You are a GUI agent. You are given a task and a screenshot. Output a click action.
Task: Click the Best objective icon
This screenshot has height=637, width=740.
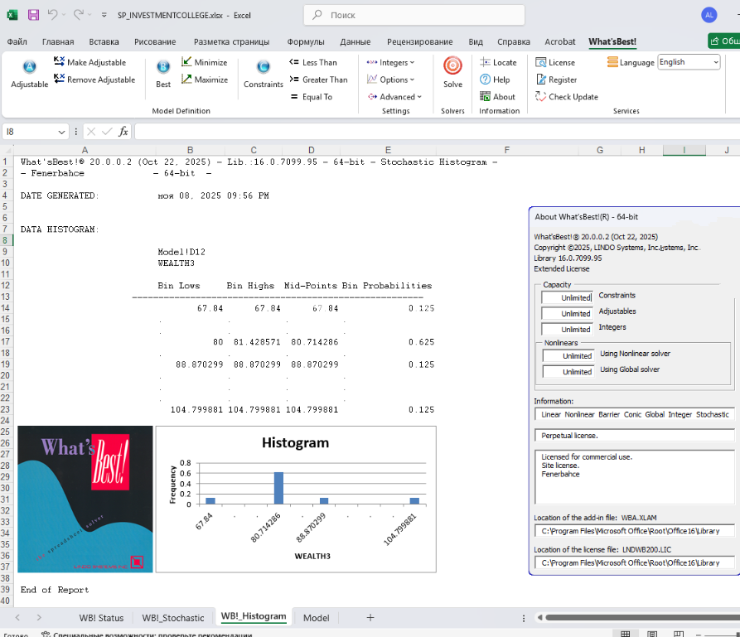pyautogui.click(x=163, y=68)
